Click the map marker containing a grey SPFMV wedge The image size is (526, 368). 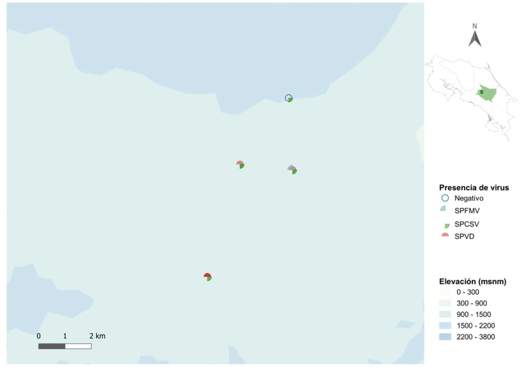(x=292, y=169)
